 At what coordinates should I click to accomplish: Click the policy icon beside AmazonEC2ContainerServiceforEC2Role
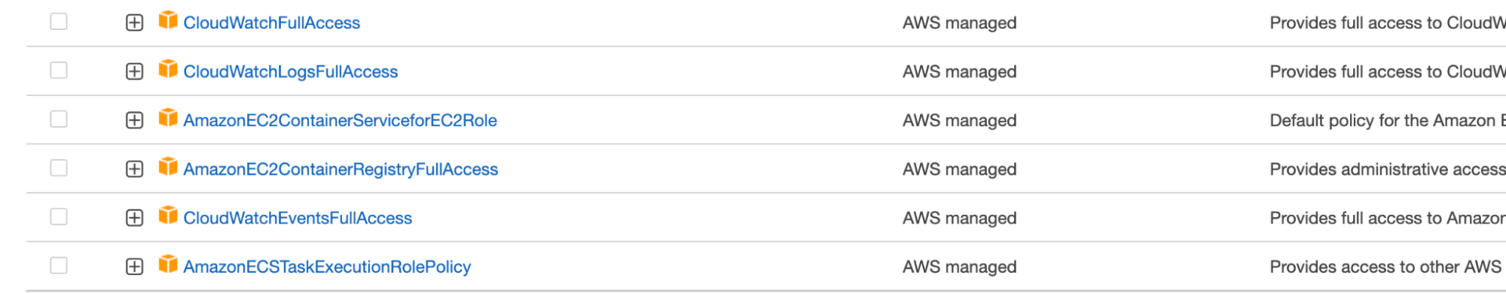[168, 118]
